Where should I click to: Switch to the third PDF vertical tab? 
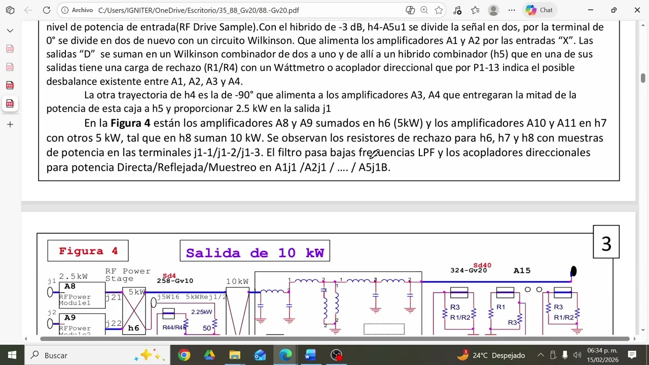[x=10, y=85]
